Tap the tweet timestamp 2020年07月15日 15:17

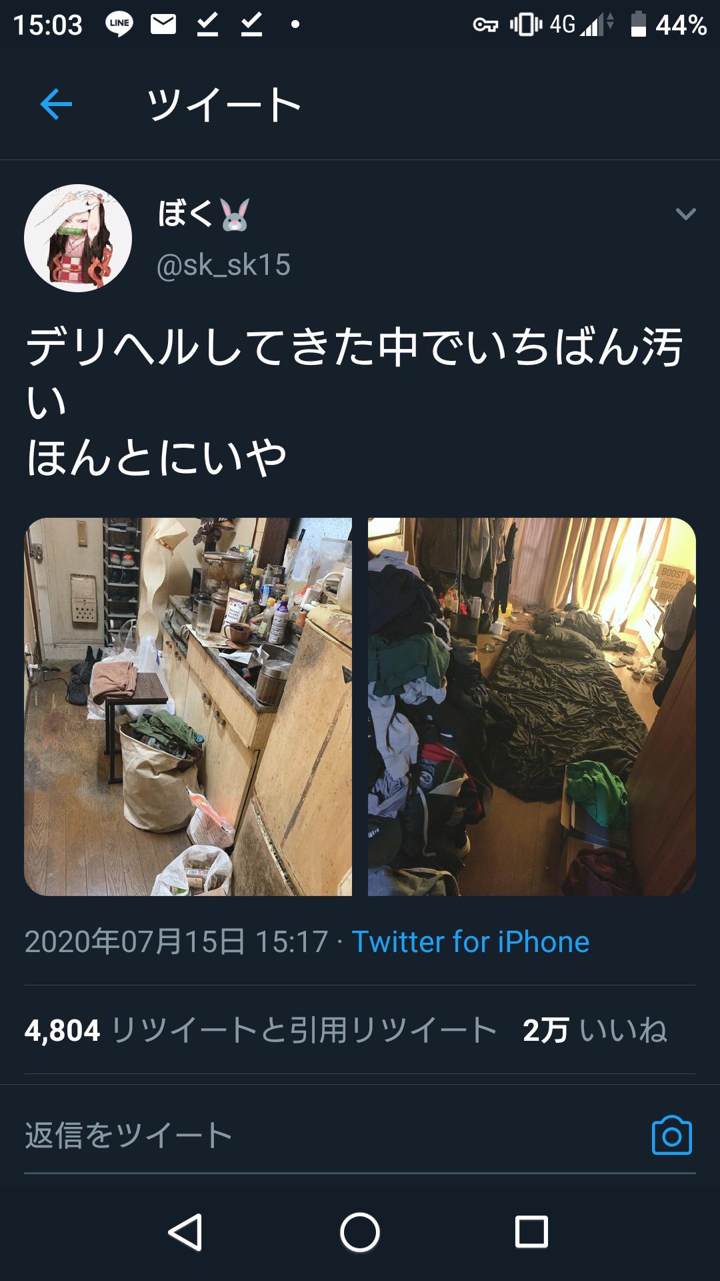coord(177,942)
